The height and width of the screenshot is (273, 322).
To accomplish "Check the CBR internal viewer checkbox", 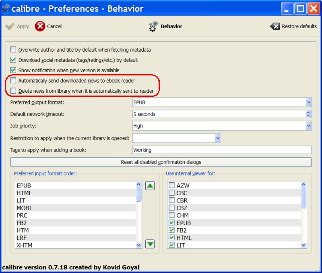I will tap(171, 200).
